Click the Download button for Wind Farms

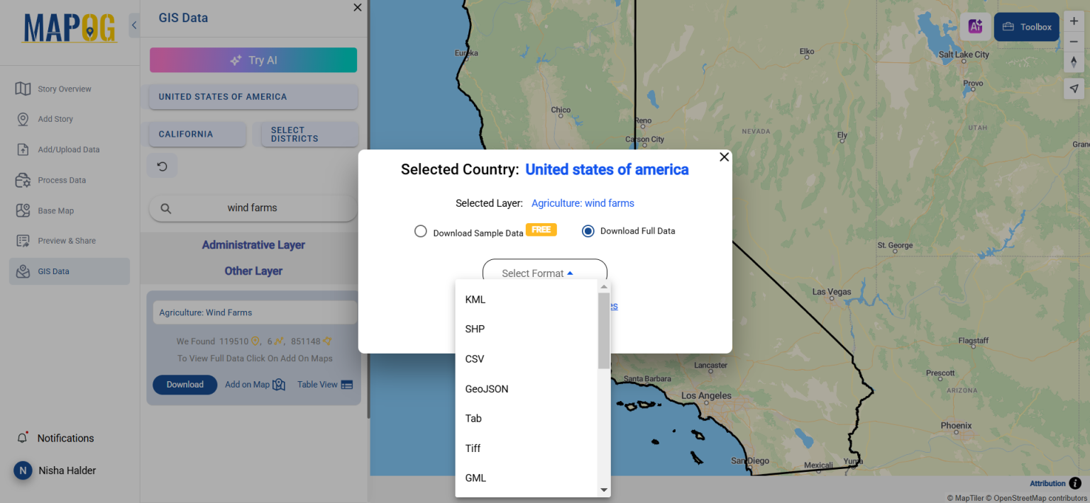coord(185,384)
